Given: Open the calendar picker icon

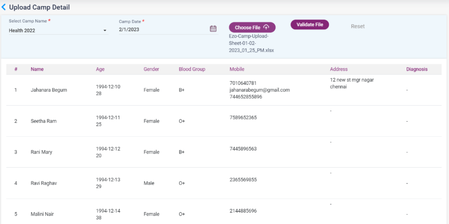Looking at the screenshot, I should (x=213, y=29).
